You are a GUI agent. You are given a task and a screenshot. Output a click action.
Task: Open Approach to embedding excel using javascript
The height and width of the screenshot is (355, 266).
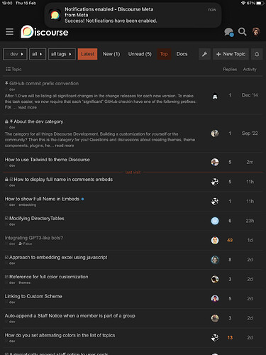click(x=58, y=258)
